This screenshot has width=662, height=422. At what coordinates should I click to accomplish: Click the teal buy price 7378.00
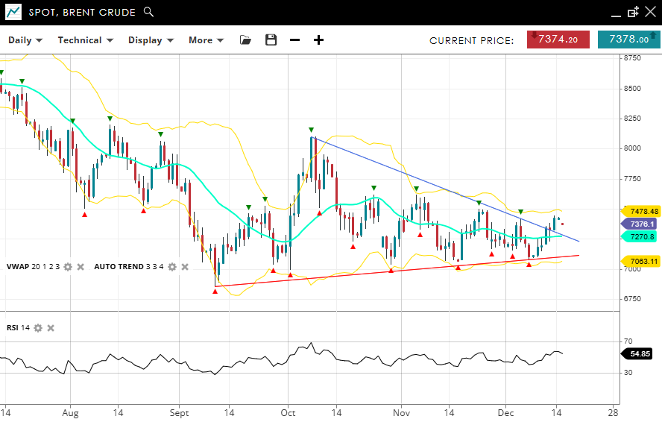(628, 40)
